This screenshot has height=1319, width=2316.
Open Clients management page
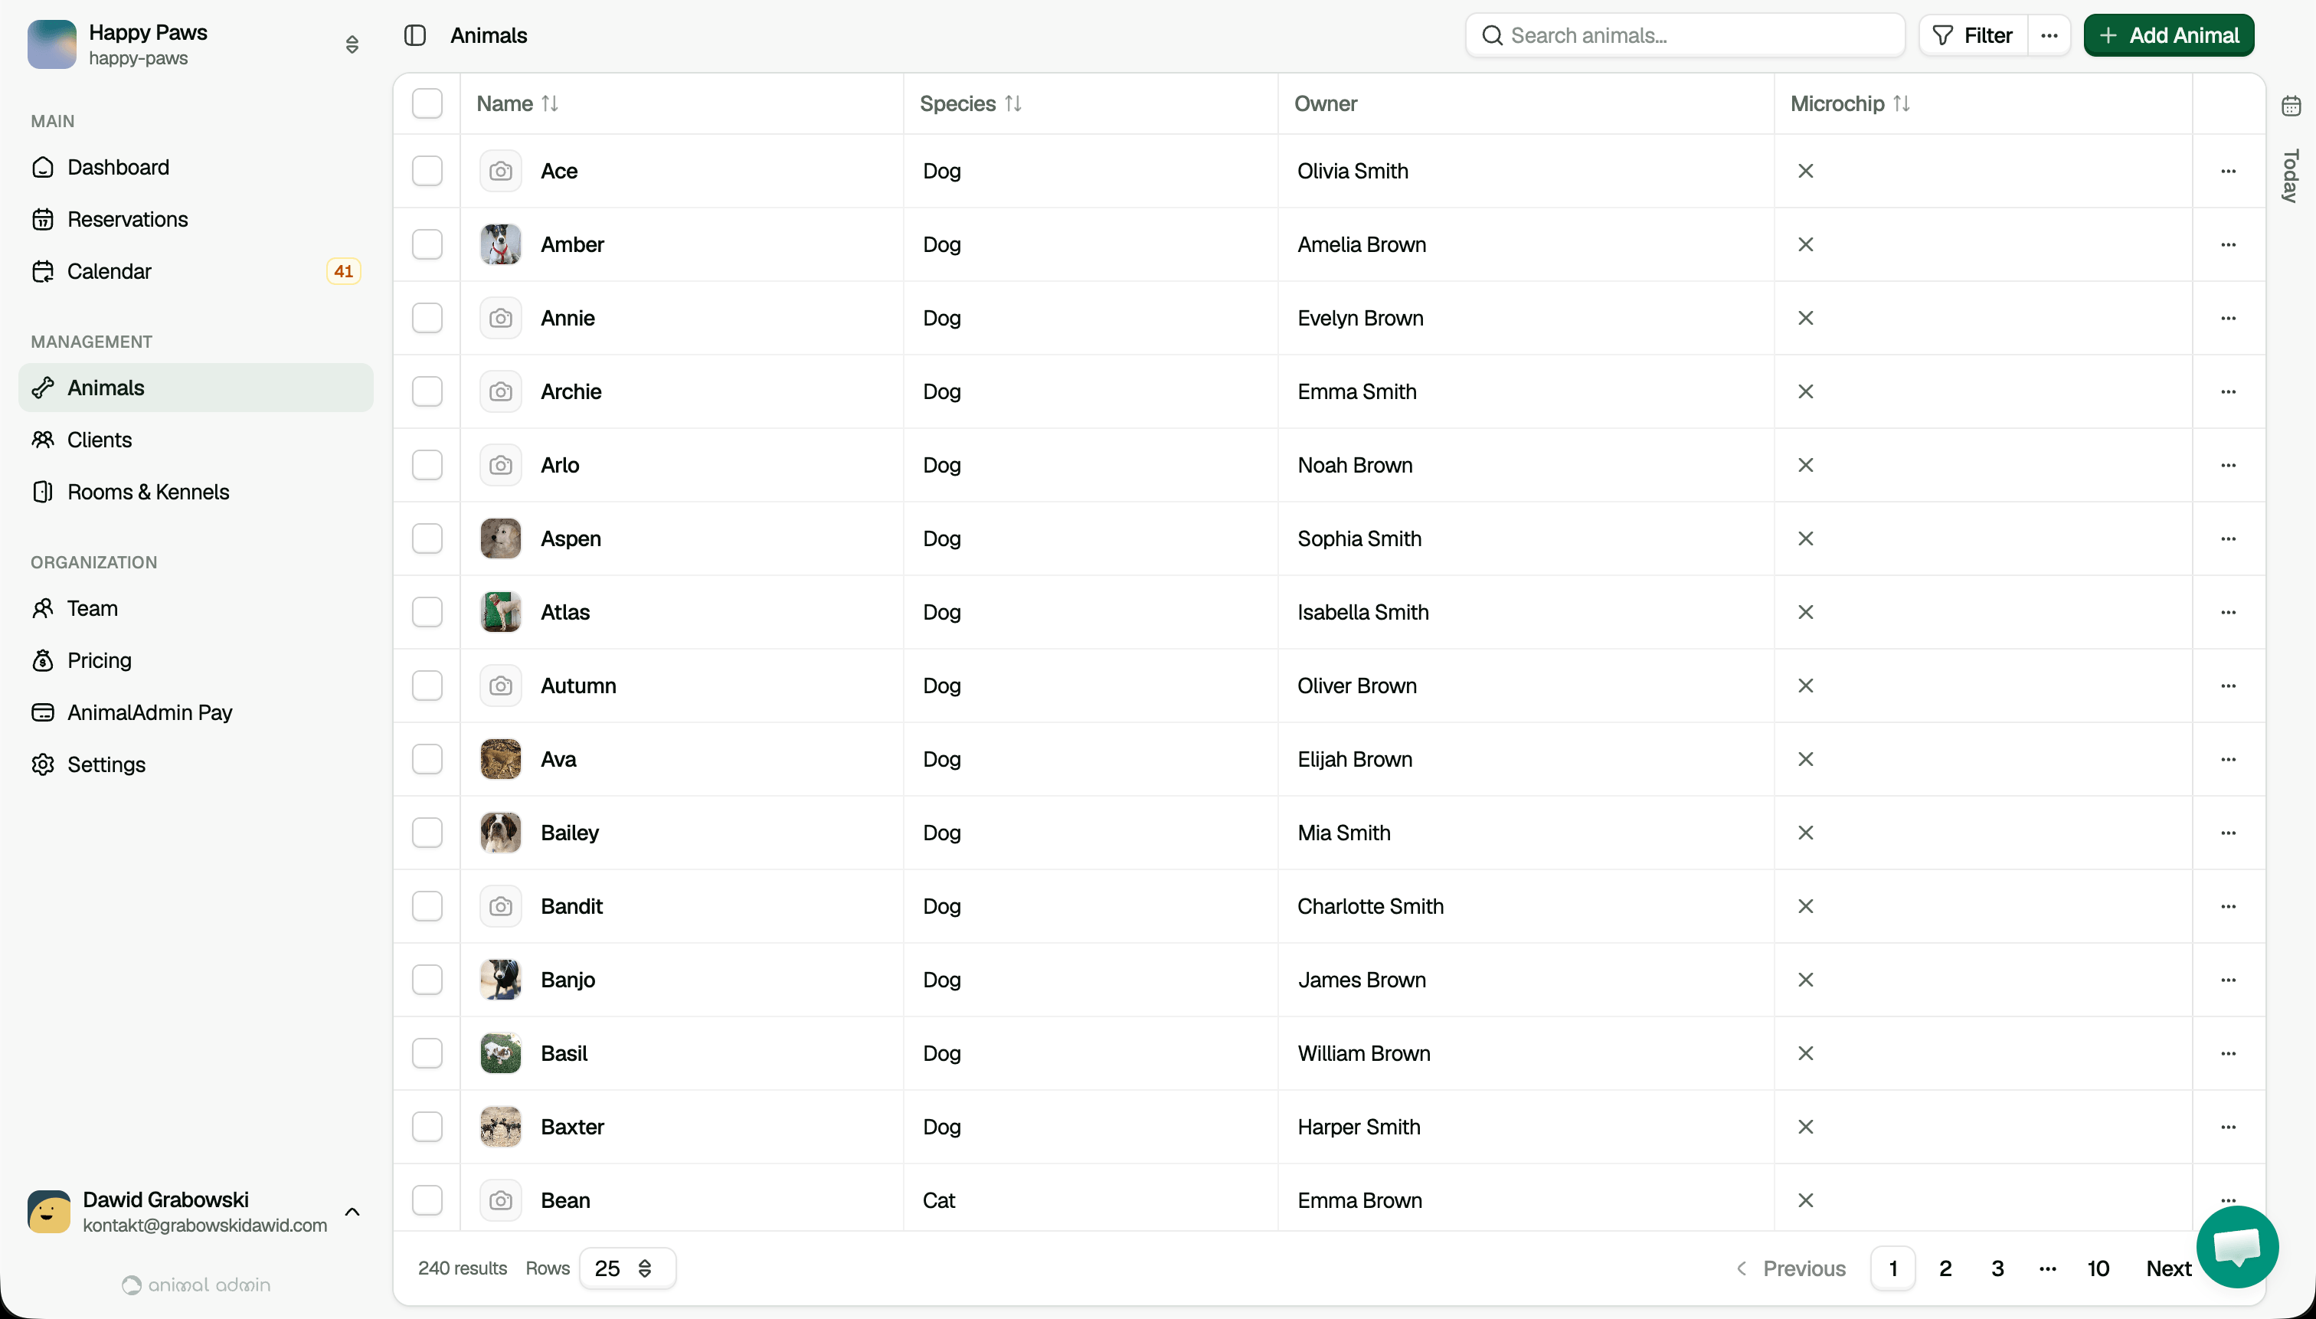point(195,440)
